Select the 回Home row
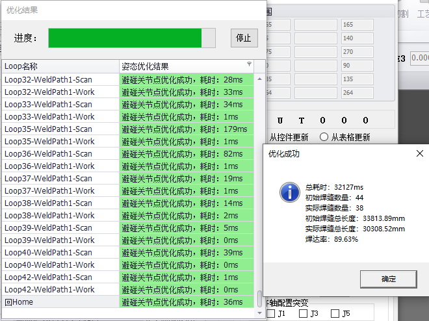 click(x=60, y=302)
